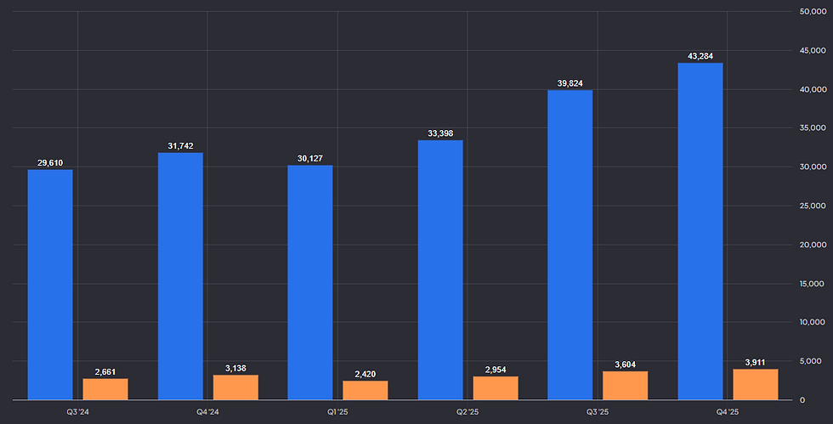Click the Q4 '25 x-axis label
Screen dimensions: 833x424
tap(728, 412)
